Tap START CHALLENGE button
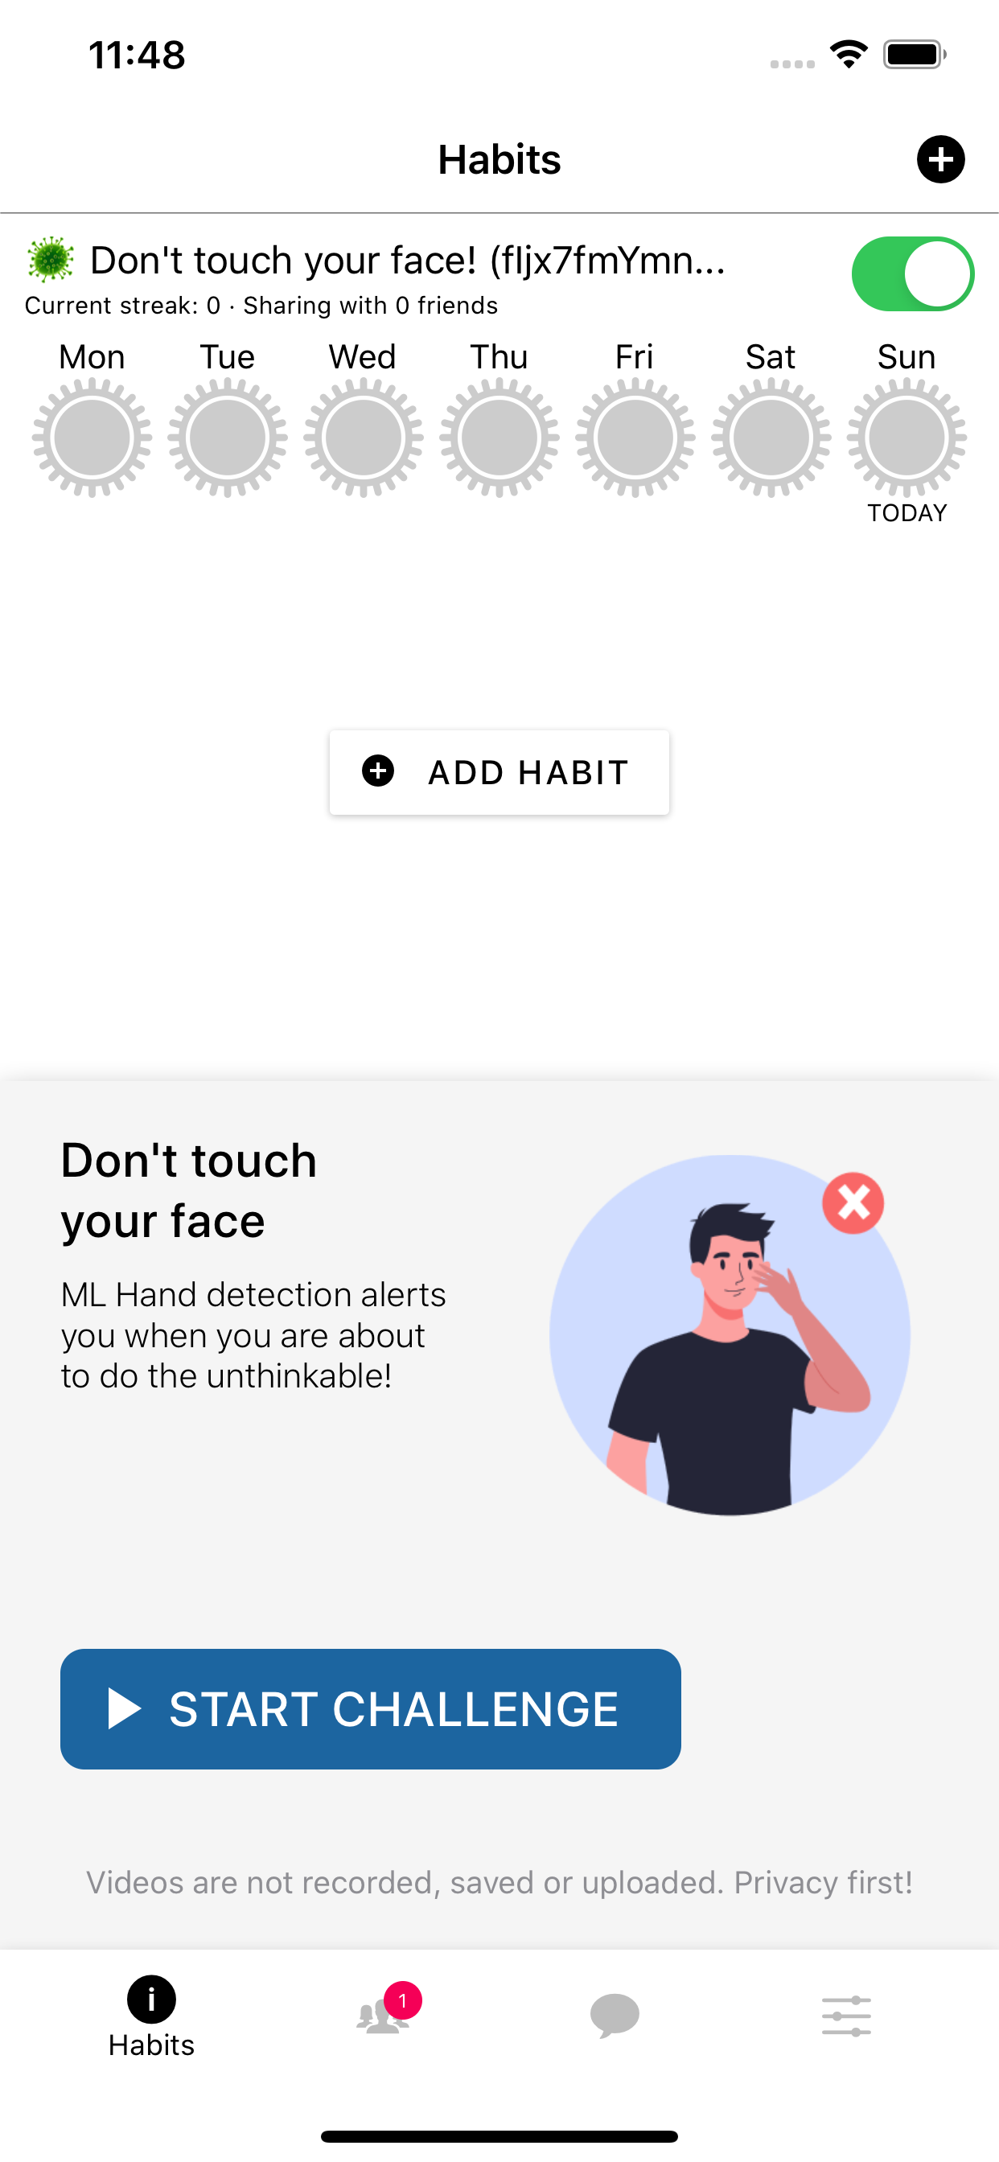This screenshot has width=999, height=2162. [x=370, y=1709]
